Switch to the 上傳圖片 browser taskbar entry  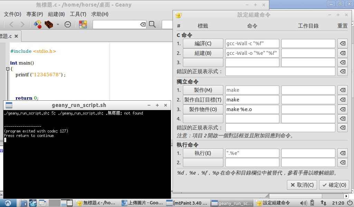click(142, 203)
